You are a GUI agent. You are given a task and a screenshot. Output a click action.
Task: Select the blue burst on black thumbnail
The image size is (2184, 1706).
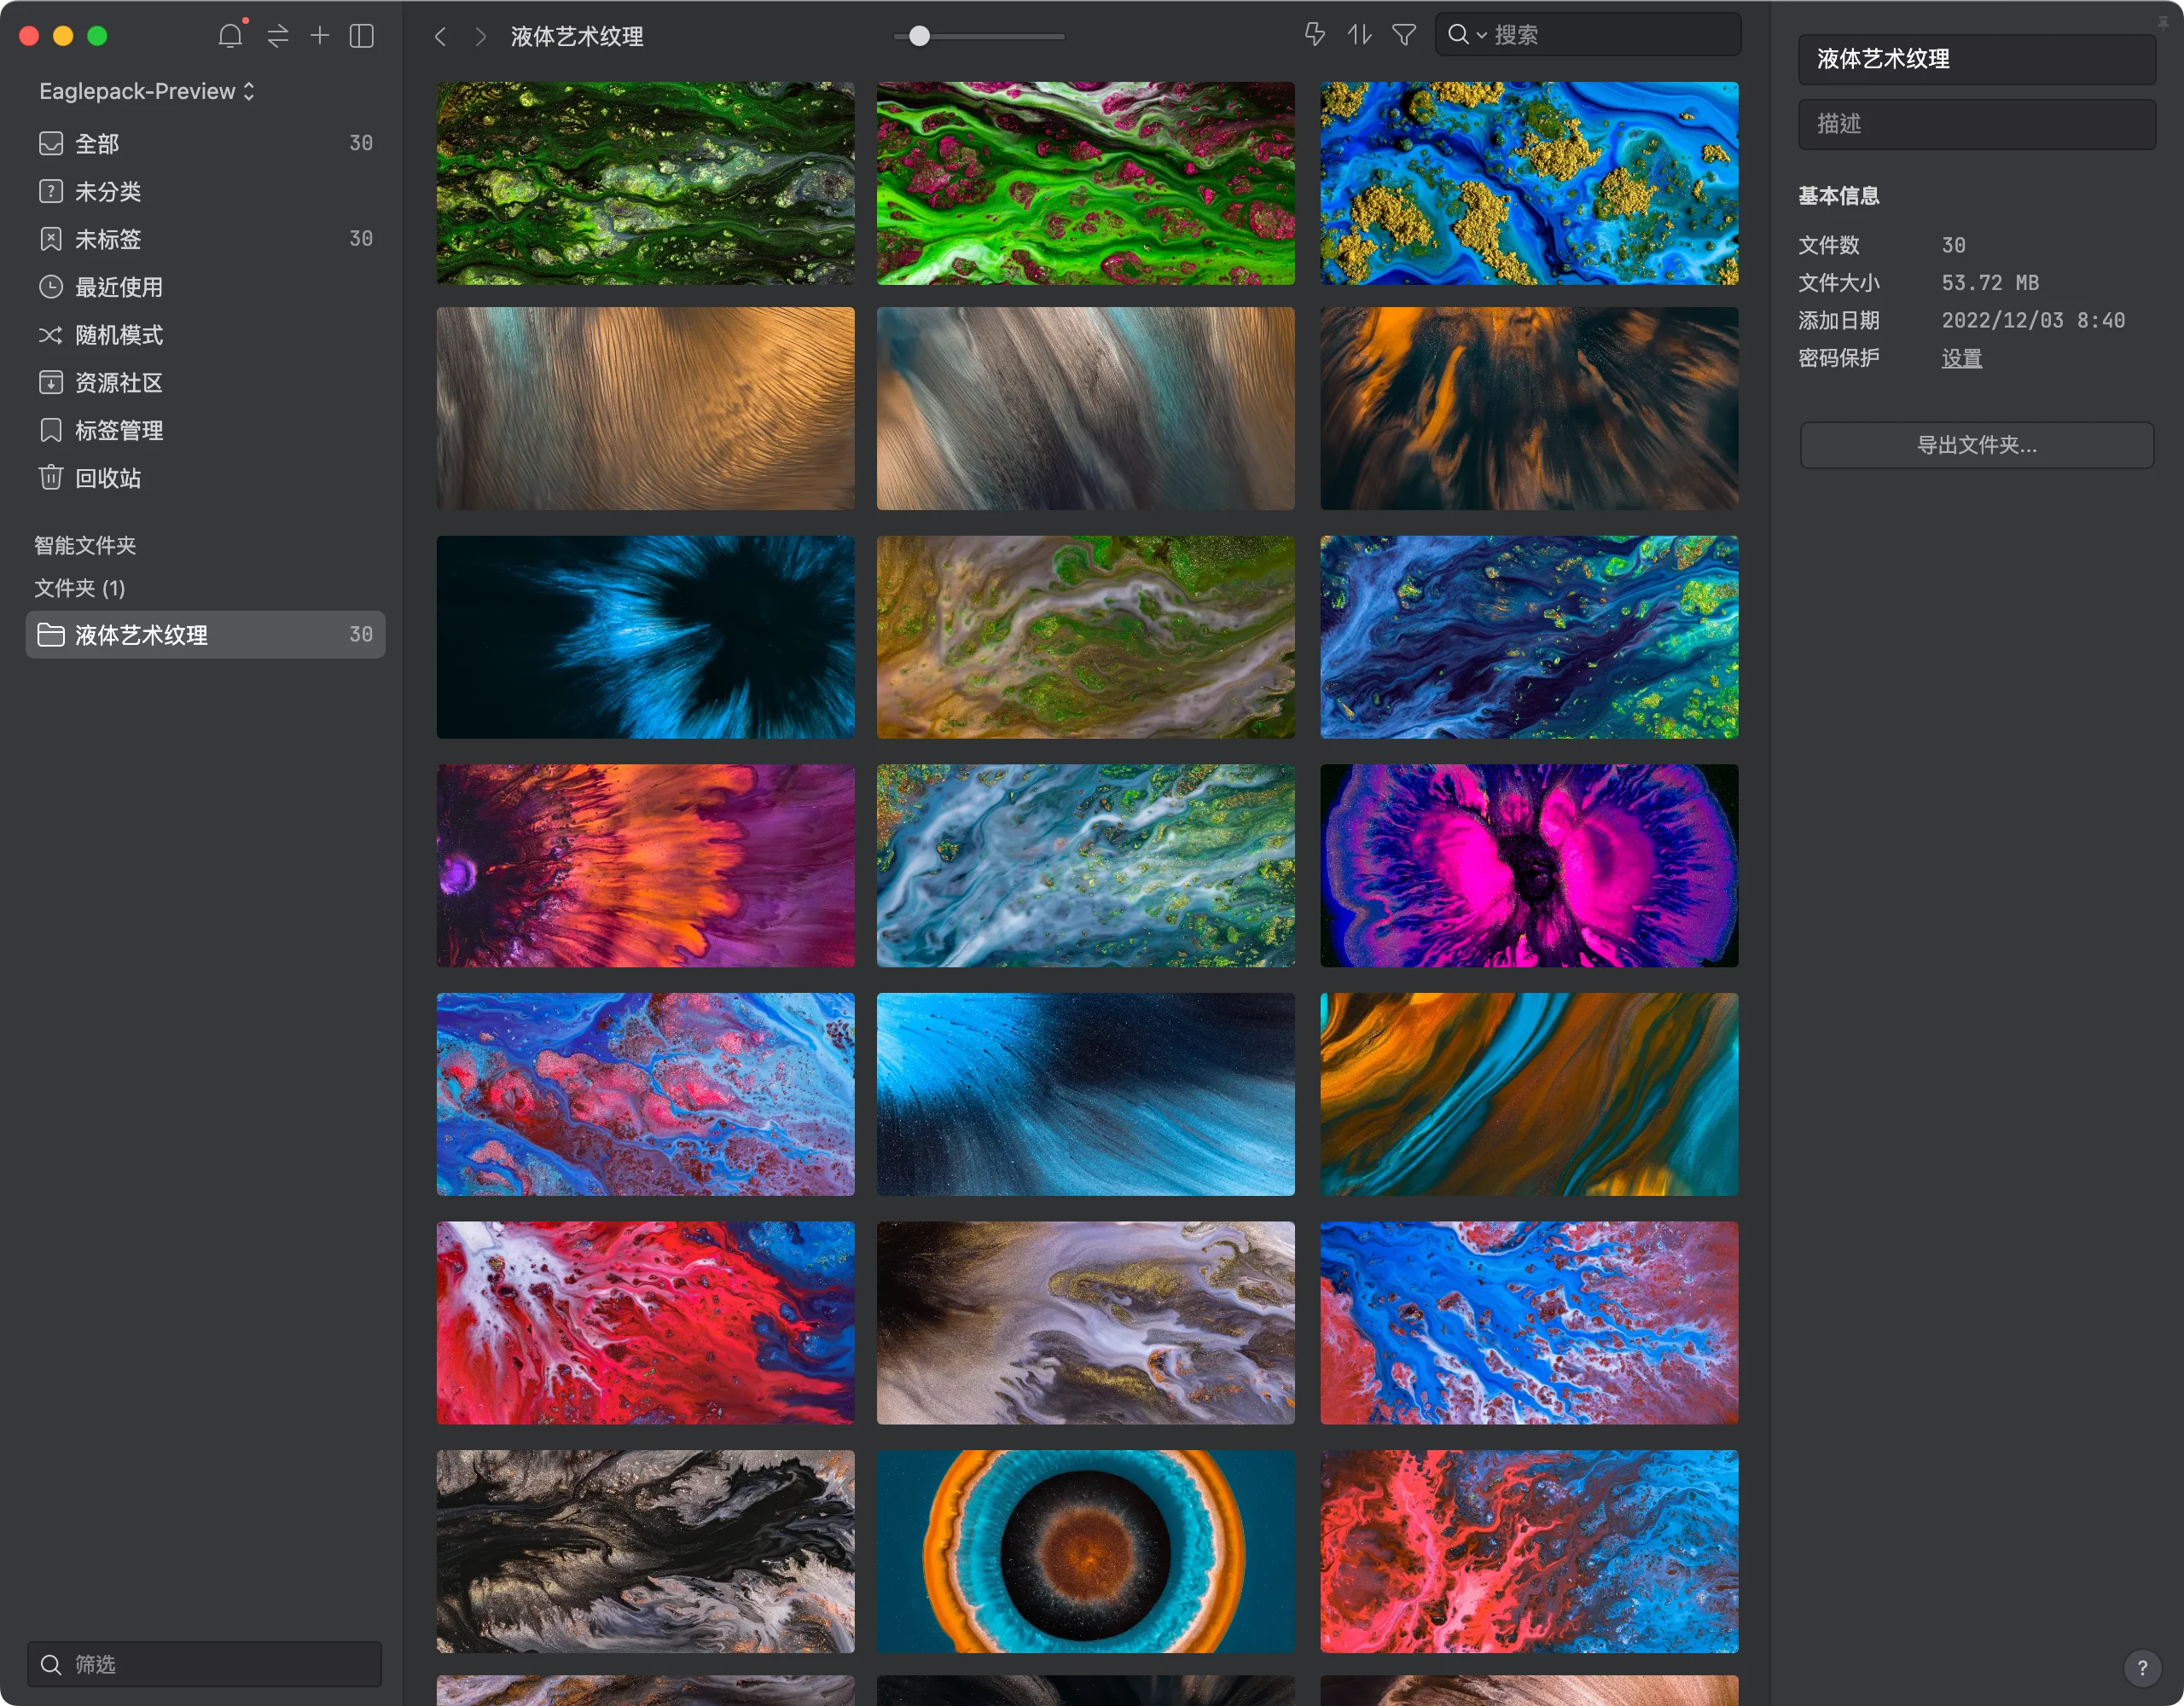tap(645, 637)
